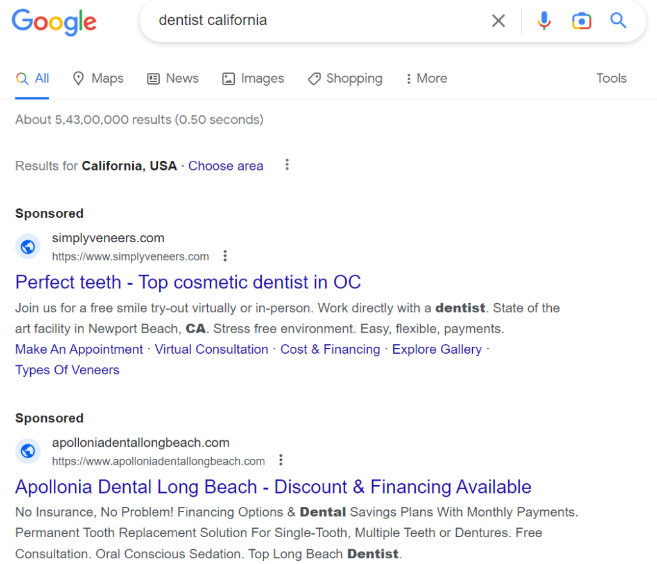Expand the More search categories menu
Image resolution: width=657 pixels, height=564 pixels.
pyautogui.click(x=425, y=78)
